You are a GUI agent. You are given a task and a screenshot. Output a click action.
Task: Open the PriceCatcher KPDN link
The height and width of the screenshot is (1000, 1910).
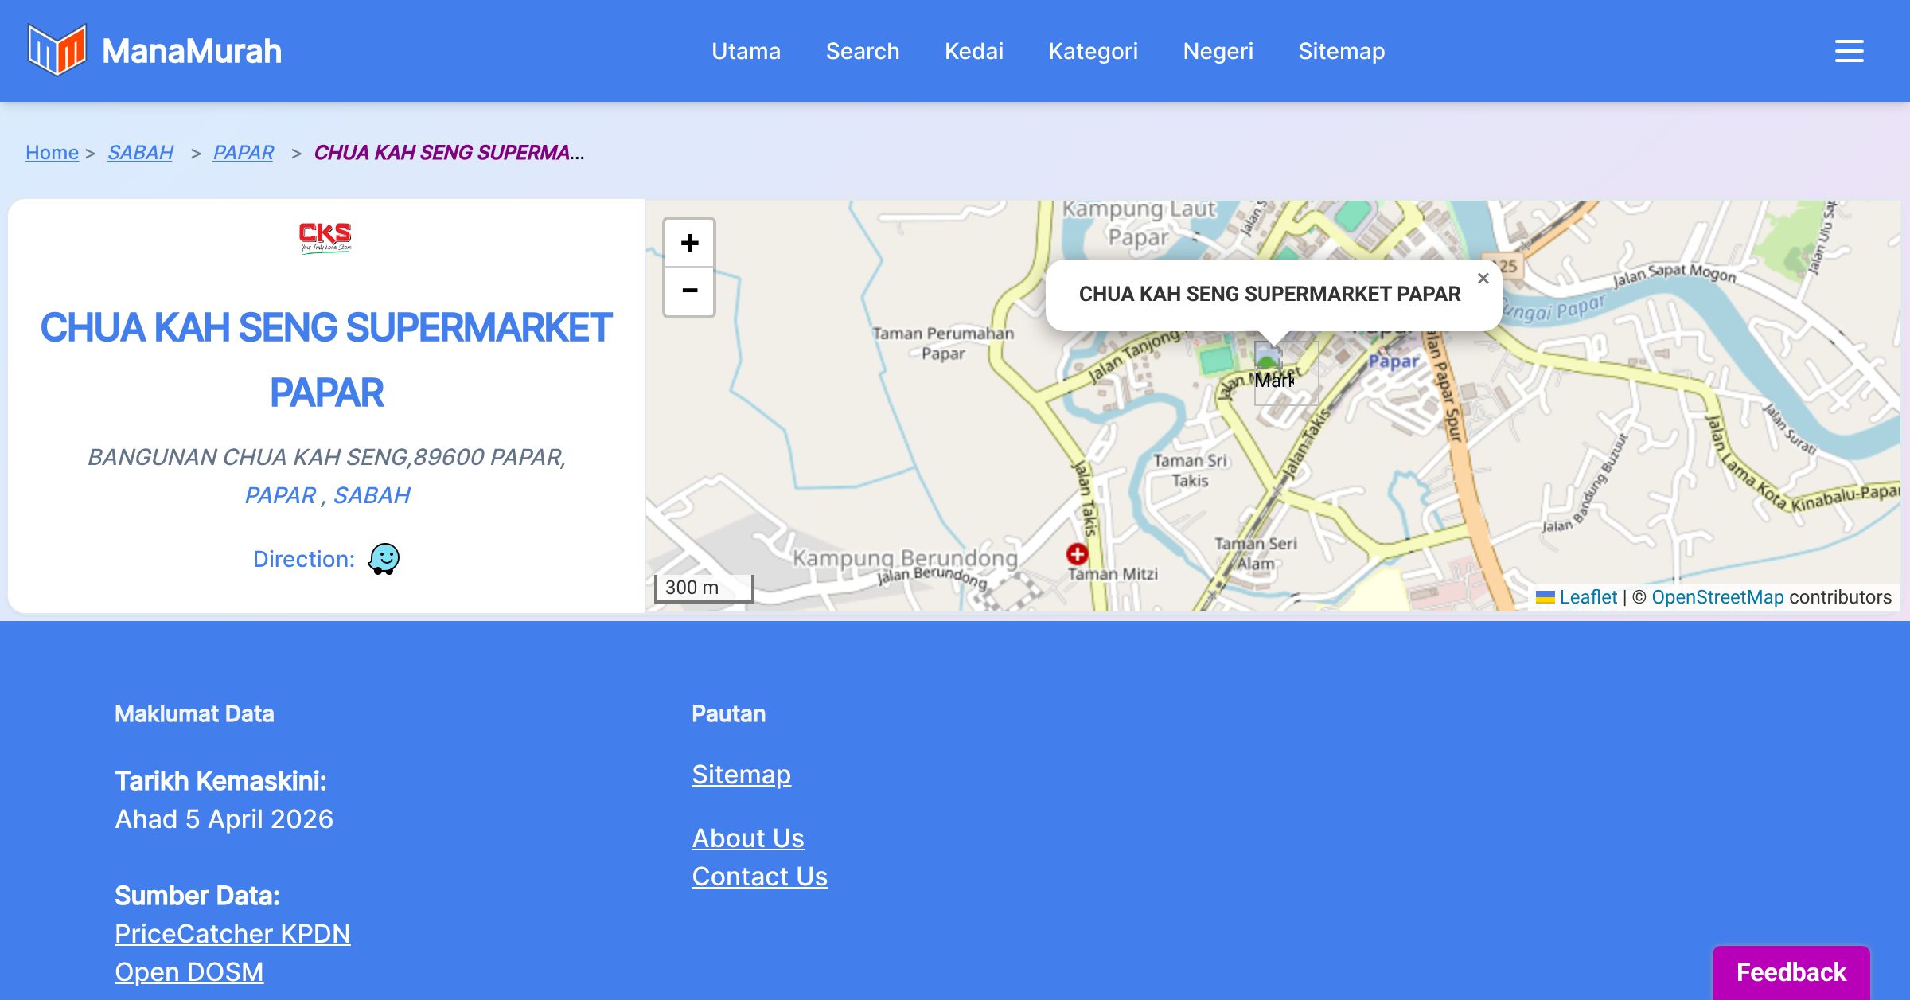tap(232, 933)
